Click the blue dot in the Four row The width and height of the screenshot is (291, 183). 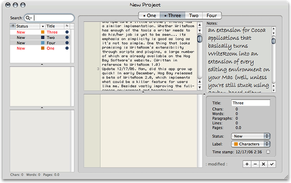point(67,43)
